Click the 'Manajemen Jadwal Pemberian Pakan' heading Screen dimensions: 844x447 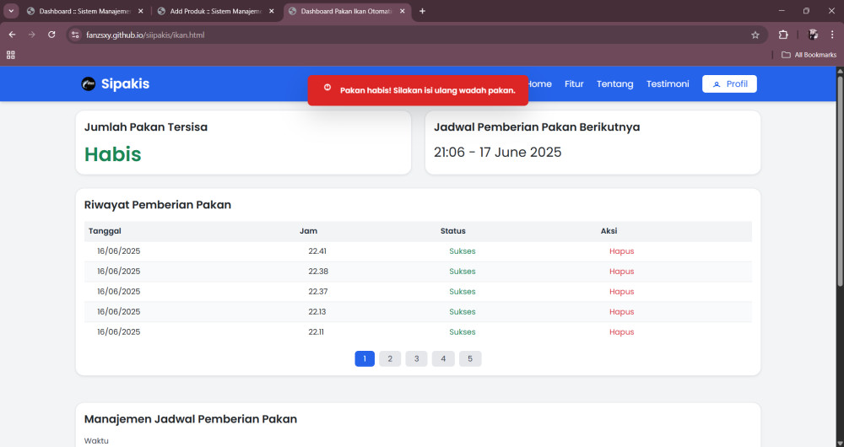coord(191,419)
